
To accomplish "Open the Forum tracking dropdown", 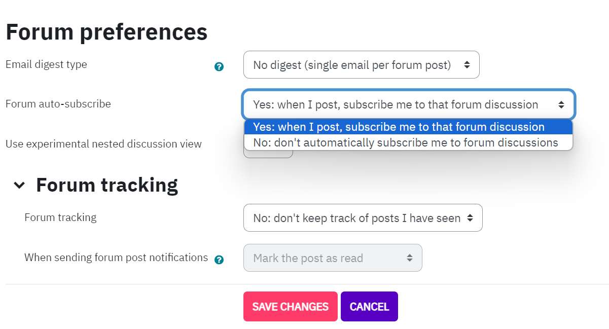I will [x=363, y=218].
